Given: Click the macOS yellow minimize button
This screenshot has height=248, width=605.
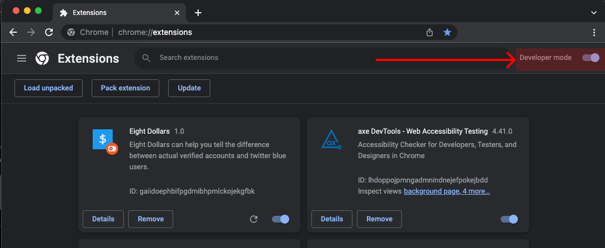Looking at the screenshot, I should point(27,11).
